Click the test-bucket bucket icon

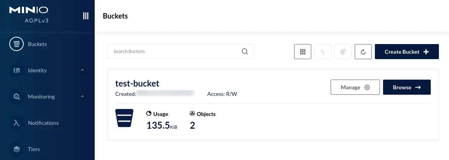click(124, 118)
